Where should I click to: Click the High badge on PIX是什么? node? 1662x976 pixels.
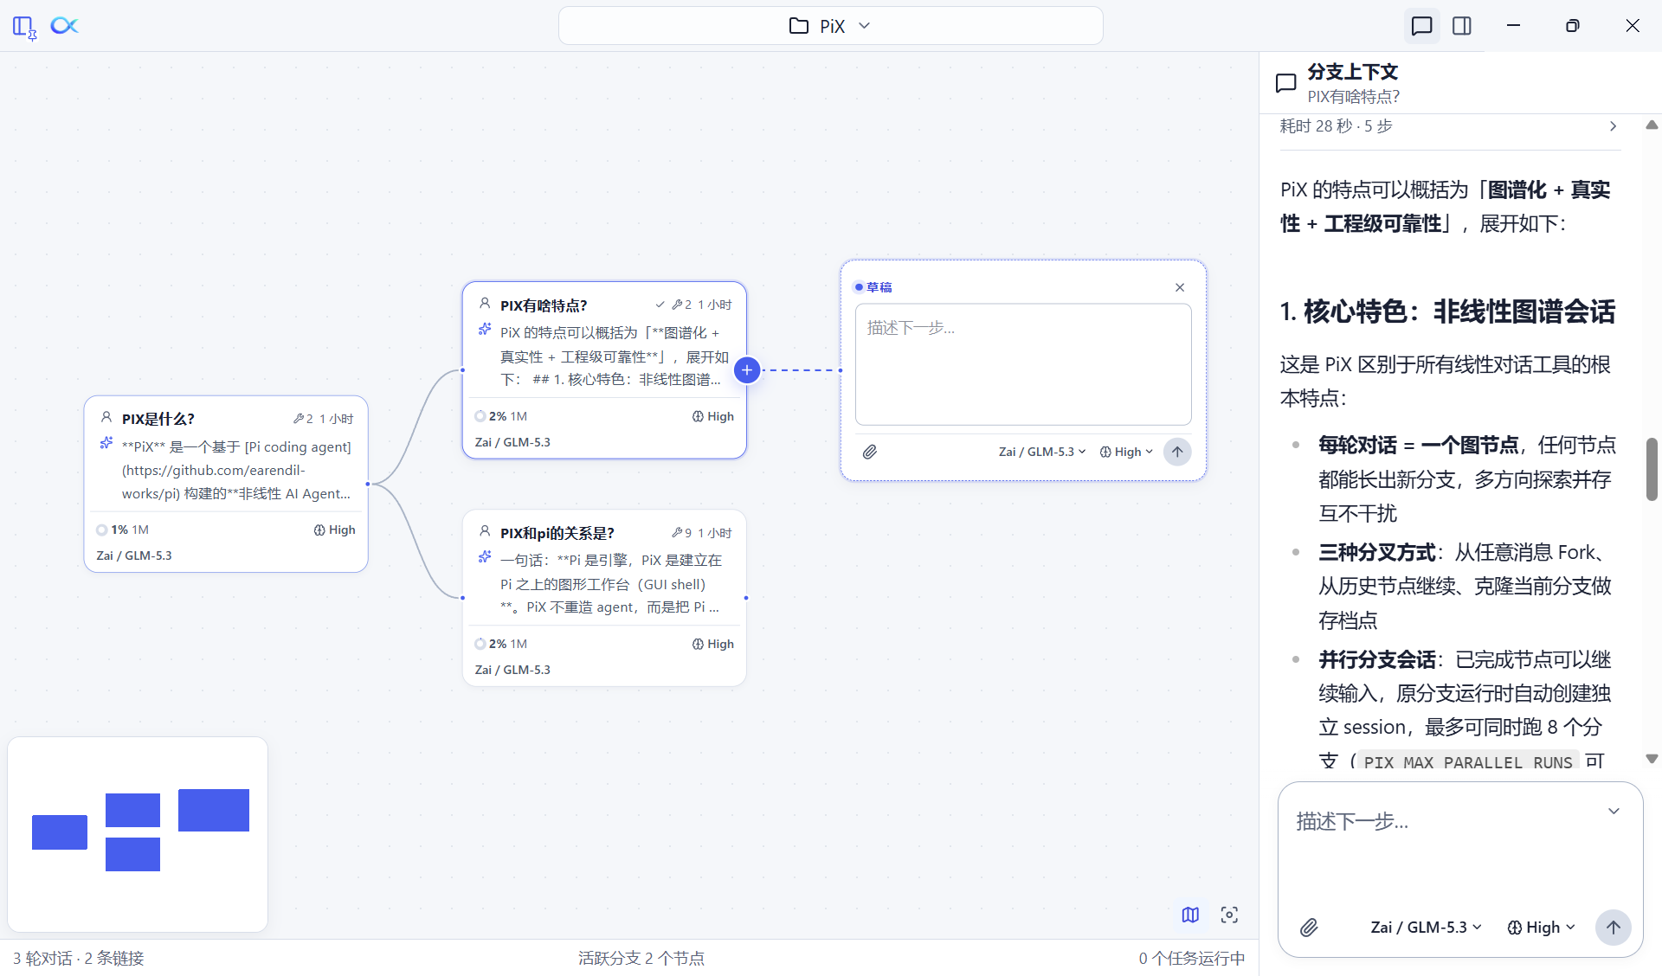(334, 530)
